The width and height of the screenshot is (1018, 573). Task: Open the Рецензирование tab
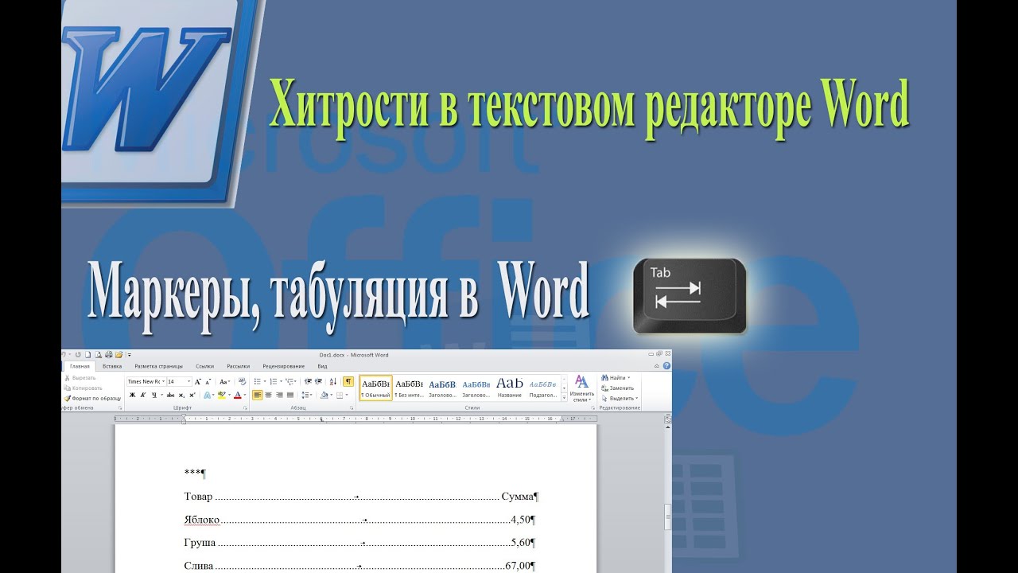[284, 366]
